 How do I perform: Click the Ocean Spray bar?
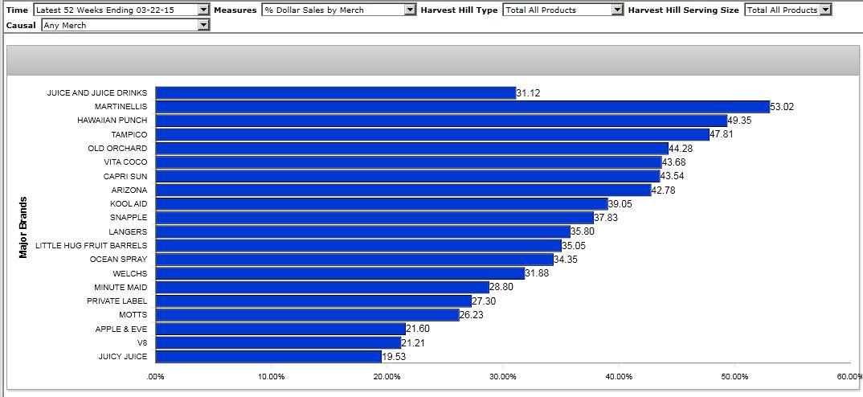[x=354, y=260]
